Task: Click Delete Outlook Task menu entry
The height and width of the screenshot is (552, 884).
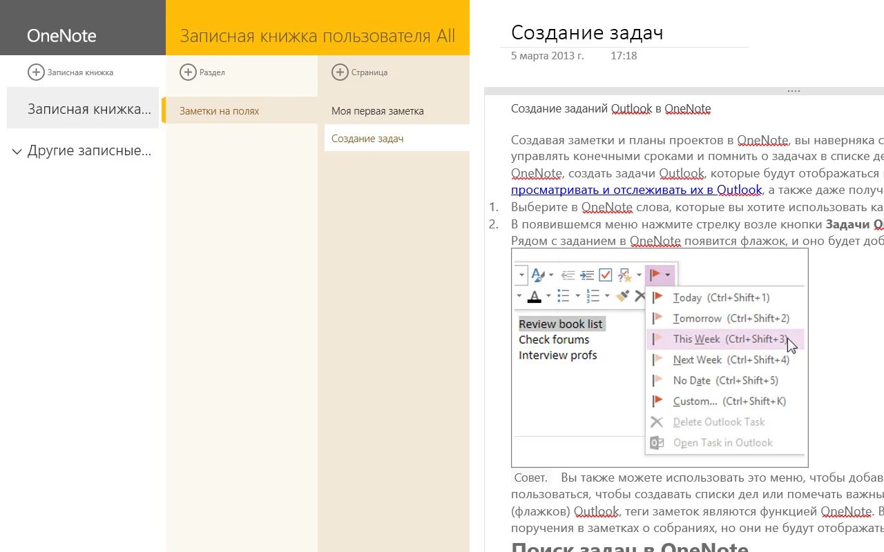Action: pyautogui.click(x=725, y=422)
